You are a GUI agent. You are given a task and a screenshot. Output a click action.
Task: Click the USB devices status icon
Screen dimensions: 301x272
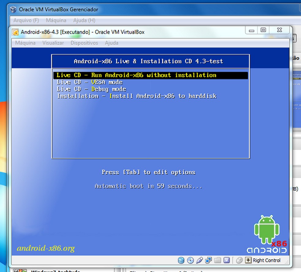(199, 260)
